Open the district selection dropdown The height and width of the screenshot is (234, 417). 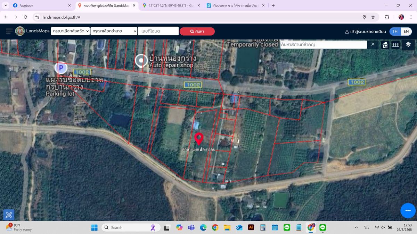pyautogui.click(x=114, y=31)
